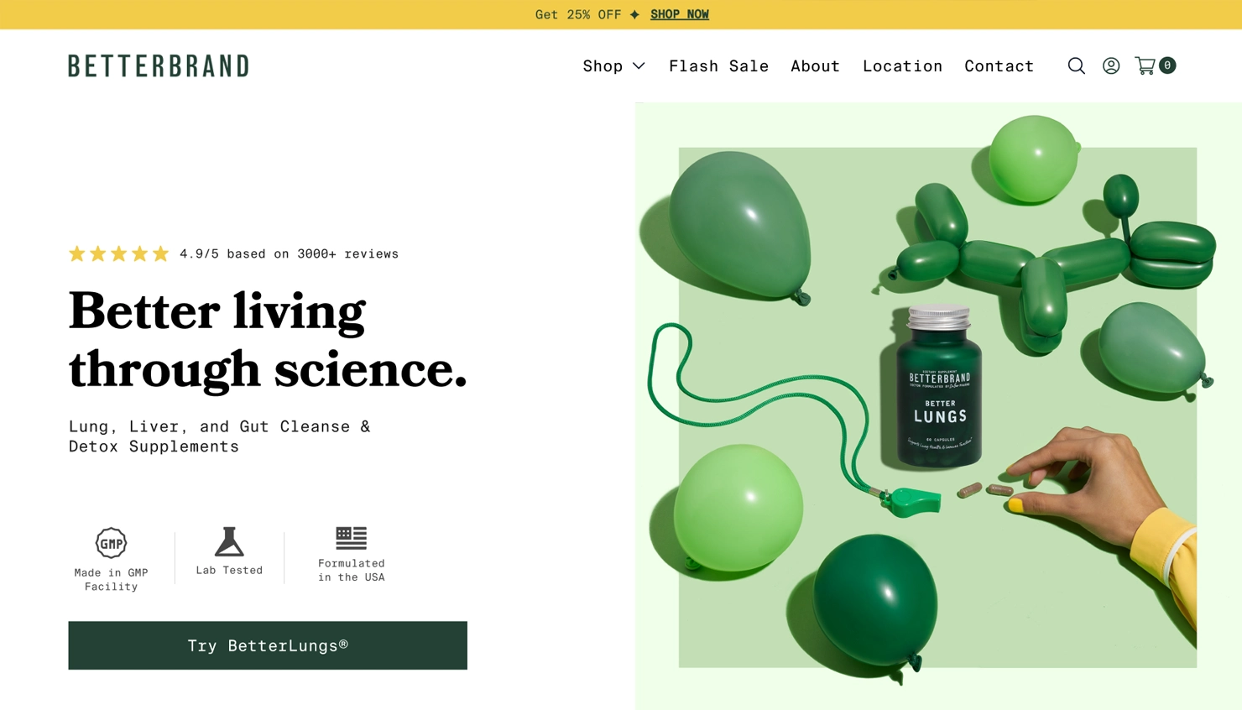Navigate to Location
Viewport: 1242px width, 710px height.
pyautogui.click(x=902, y=65)
